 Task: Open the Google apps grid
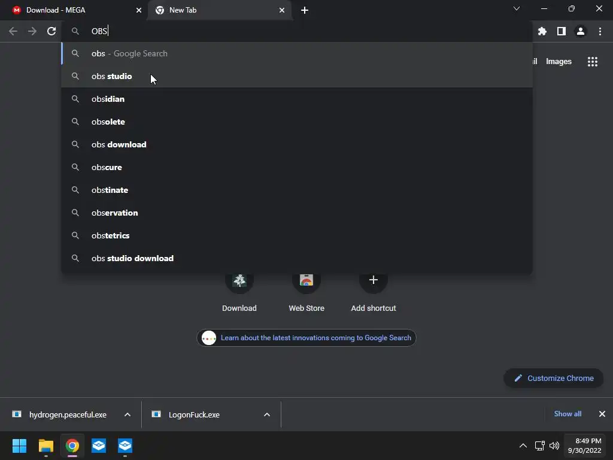tap(593, 62)
